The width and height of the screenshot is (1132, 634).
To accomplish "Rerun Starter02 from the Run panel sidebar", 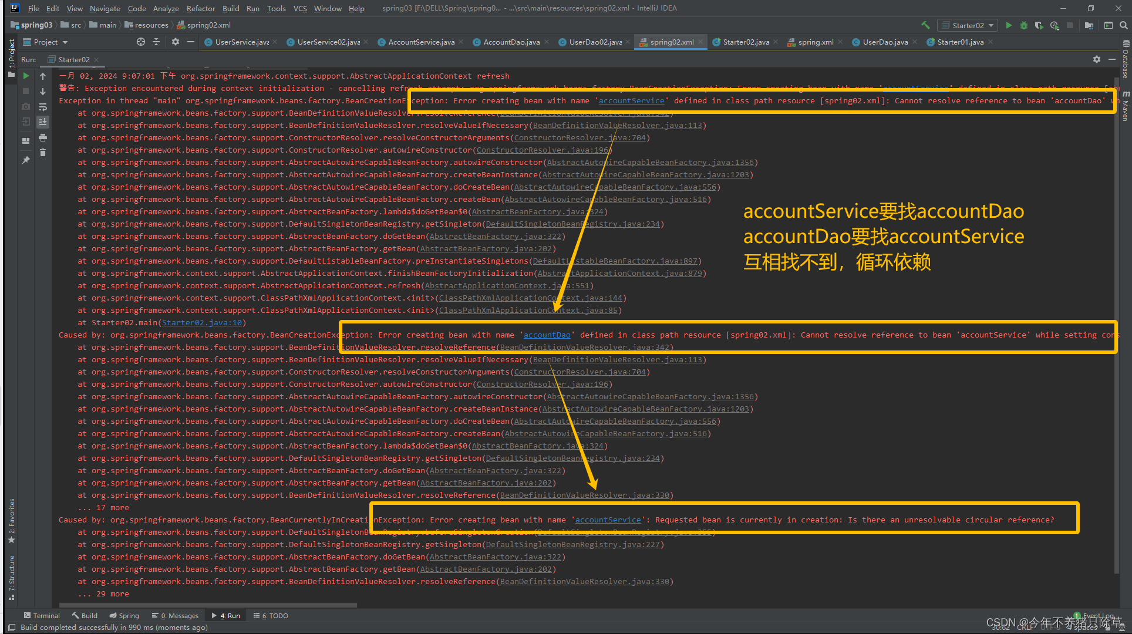I will (26, 76).
